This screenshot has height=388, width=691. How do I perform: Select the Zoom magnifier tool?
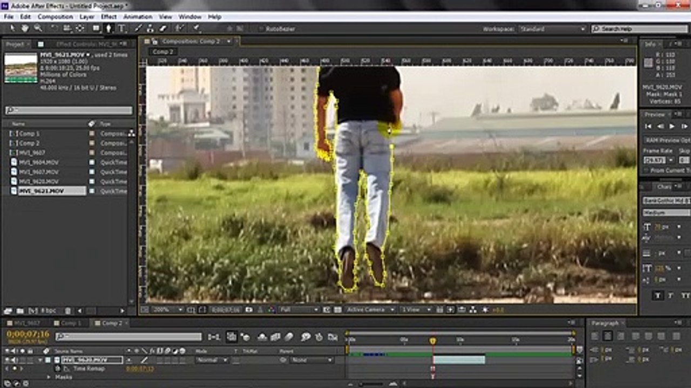click(x=38, y=28)
